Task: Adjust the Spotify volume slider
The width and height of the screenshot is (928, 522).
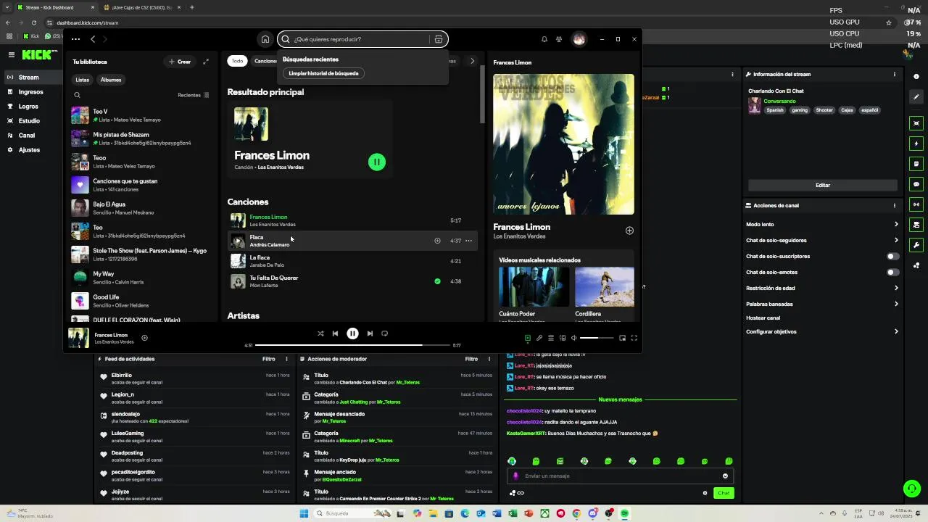Action: click(x=597, y=338)
